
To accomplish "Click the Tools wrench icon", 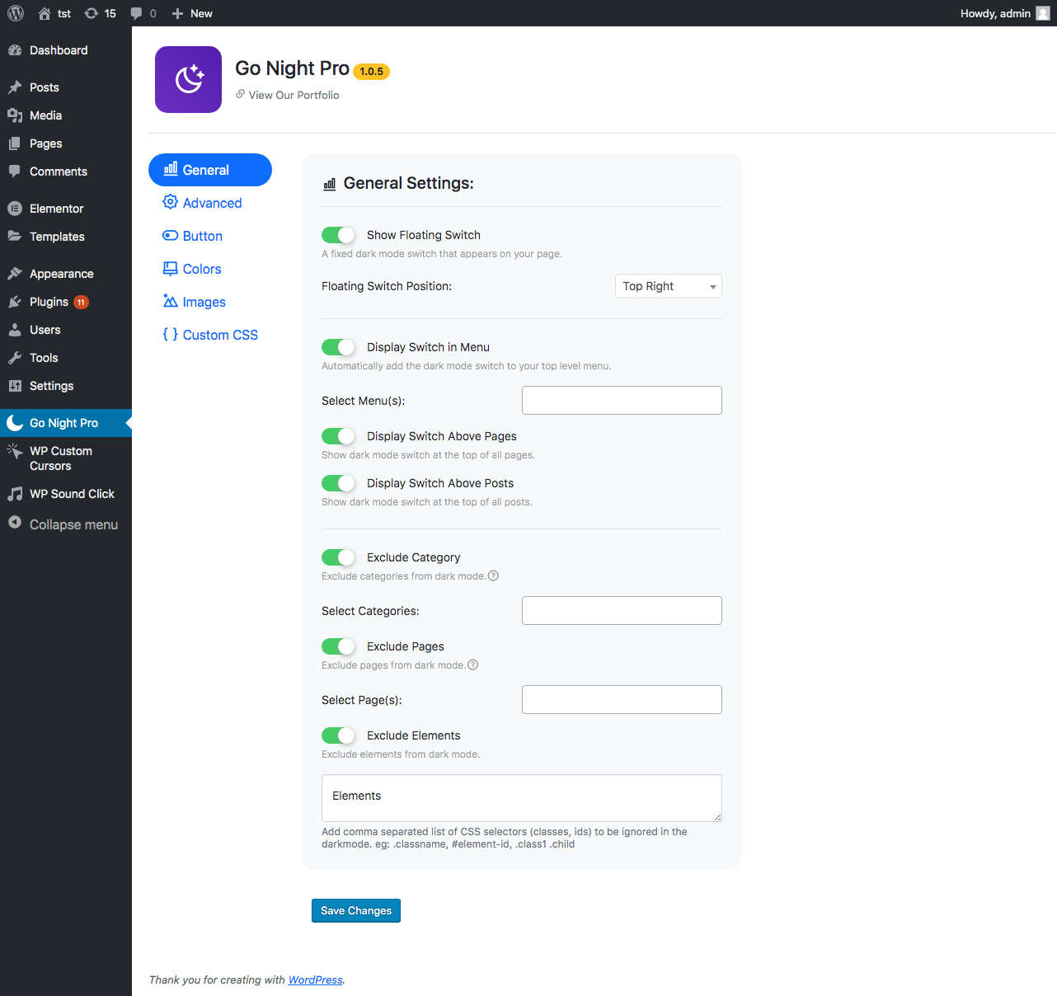I will click(x=15, y=358).
